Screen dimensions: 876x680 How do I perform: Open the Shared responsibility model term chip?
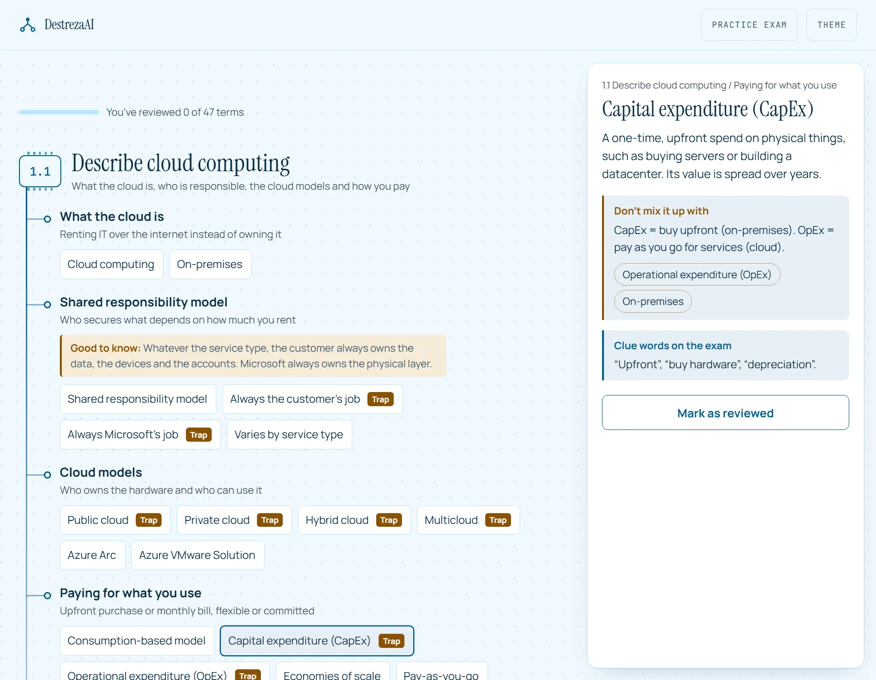tap(138, 399)
